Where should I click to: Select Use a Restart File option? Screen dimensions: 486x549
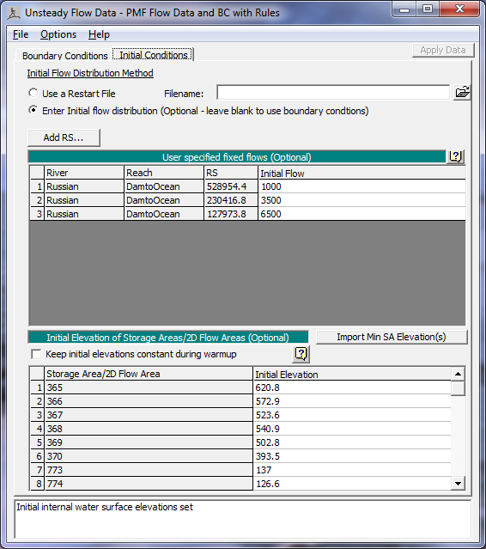pyautogui.click(x=33, y=93)
